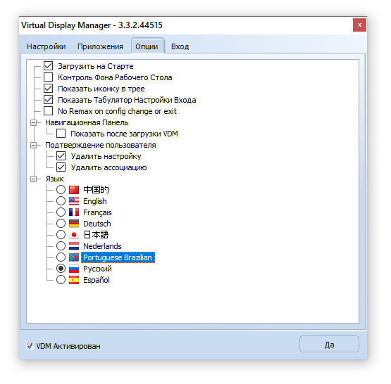The width and height of the screenshot is (391, 384).
Task: Click the Подтверждение пользователя label
Action: (x=101, y=145)
